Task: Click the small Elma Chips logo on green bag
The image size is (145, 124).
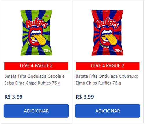Action: tap(47, 16)
